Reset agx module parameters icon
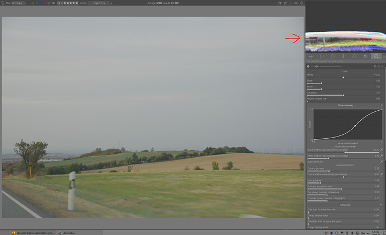 378,66
